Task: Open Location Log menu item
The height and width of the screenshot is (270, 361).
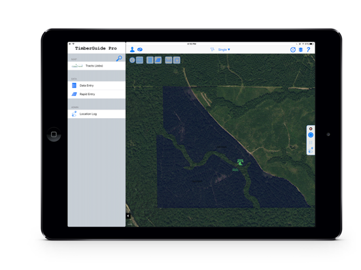Action: [97, 114]
